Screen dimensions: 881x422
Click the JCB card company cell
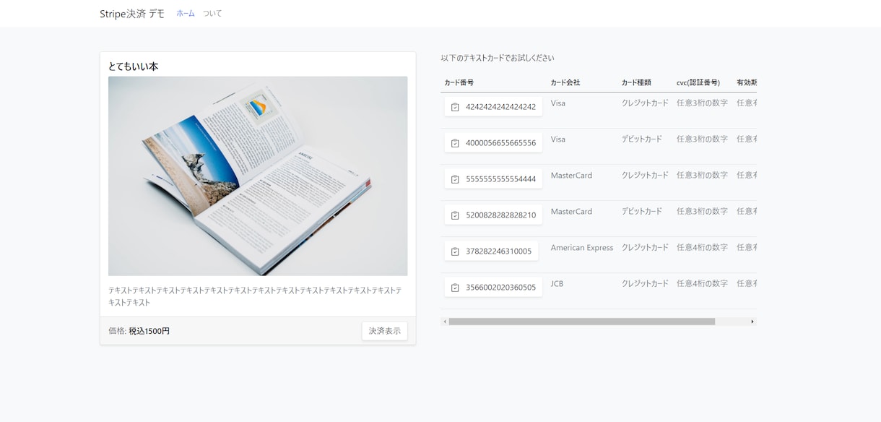click(x=557, y=283)
